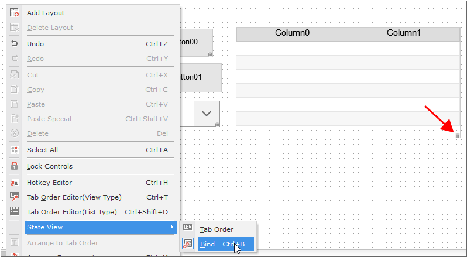Click the Add Layout icon
The height and width of the screenshot is (257, 467).
(x=15, y=13)
